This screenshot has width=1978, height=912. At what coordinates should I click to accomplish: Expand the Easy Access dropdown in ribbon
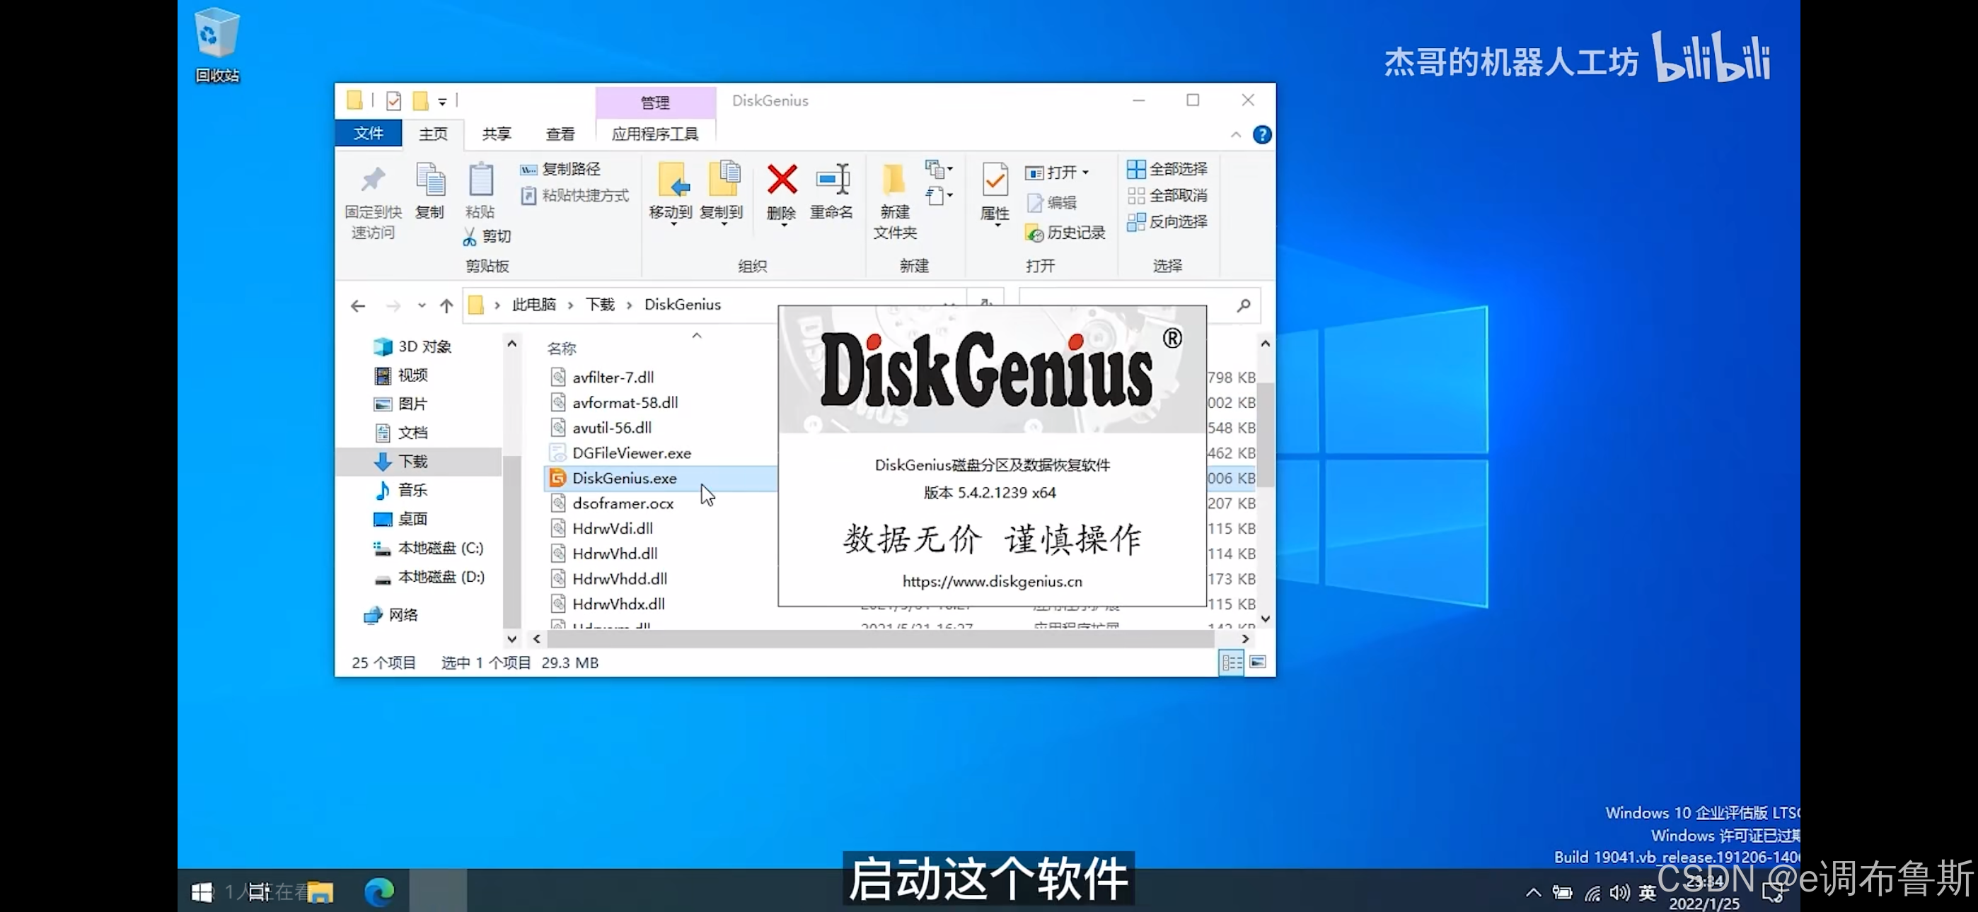(x=940, y=196)
